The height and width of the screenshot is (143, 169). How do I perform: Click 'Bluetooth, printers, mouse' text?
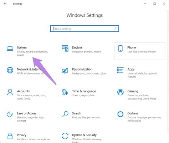point(87,52)
